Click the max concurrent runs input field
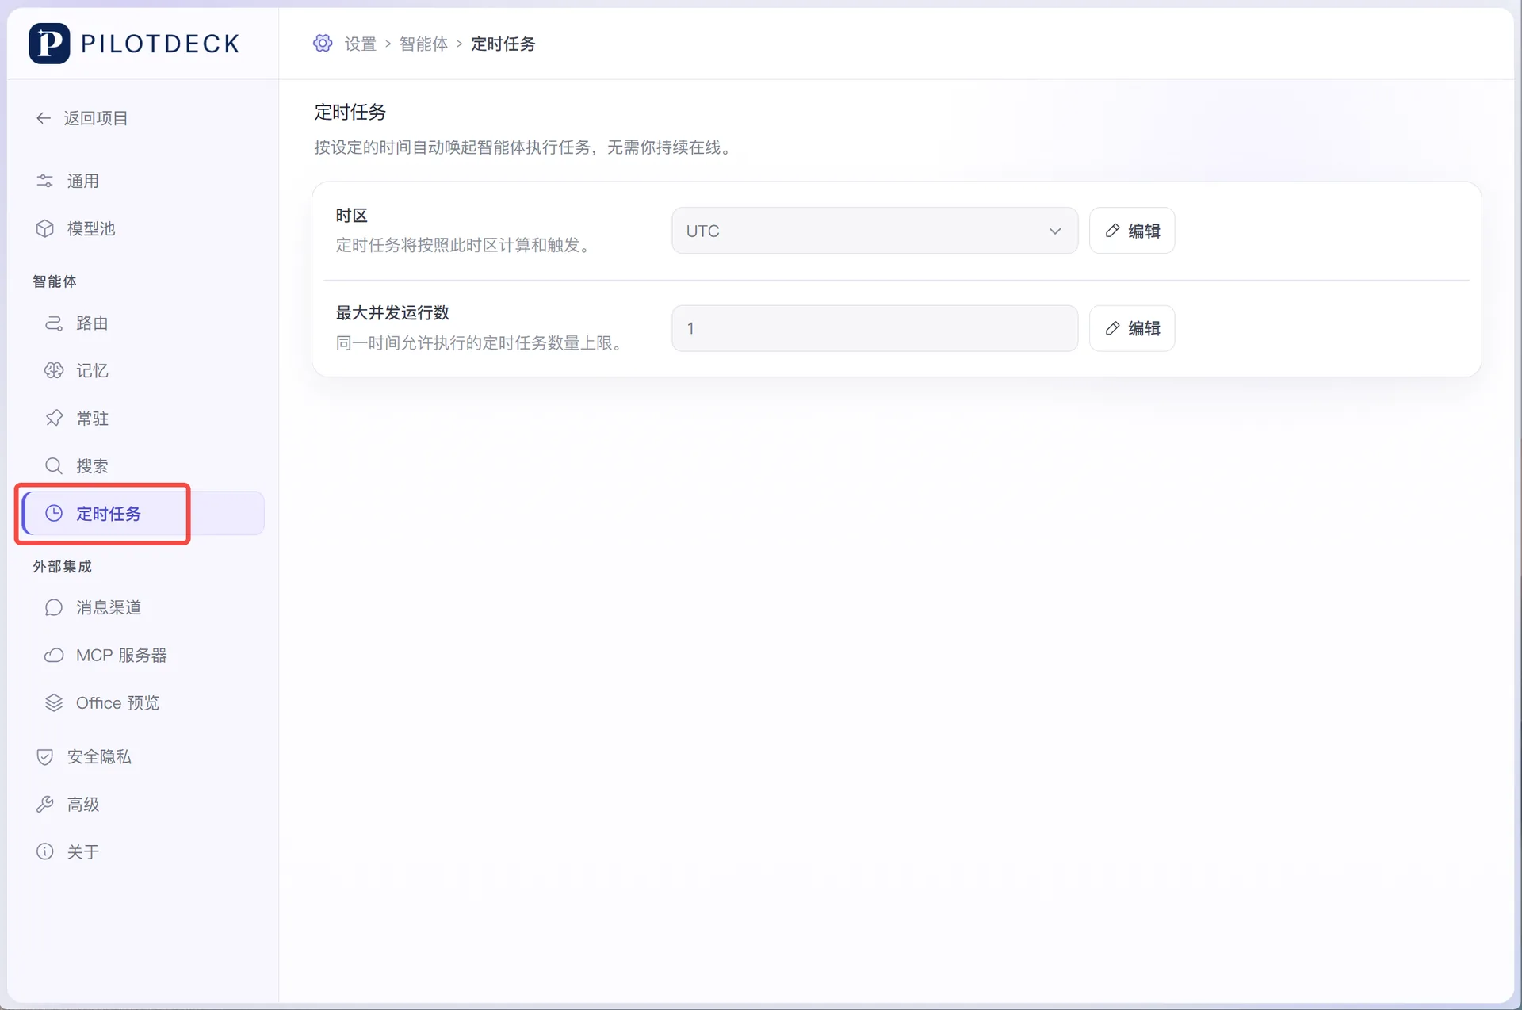Screen dimensions: 1522x1010 point(874,328)
